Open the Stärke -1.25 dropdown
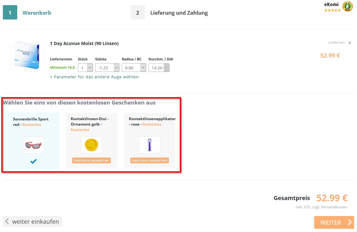This screenshot has height=232, width=357. tap(107, 68)
